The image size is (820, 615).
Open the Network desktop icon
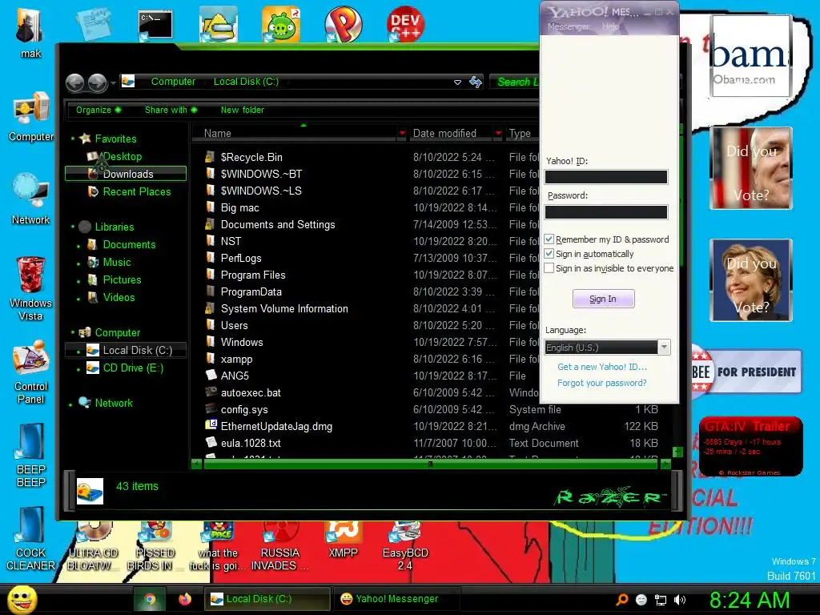(31, 199)
